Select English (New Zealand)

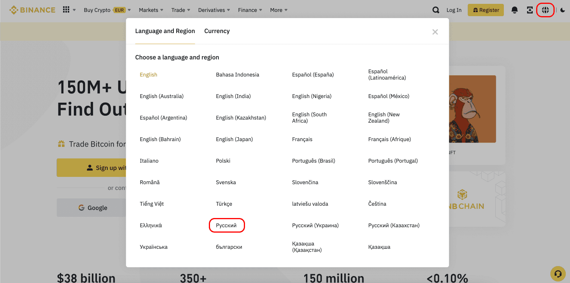pyautogui.click(x=384, y=118)
